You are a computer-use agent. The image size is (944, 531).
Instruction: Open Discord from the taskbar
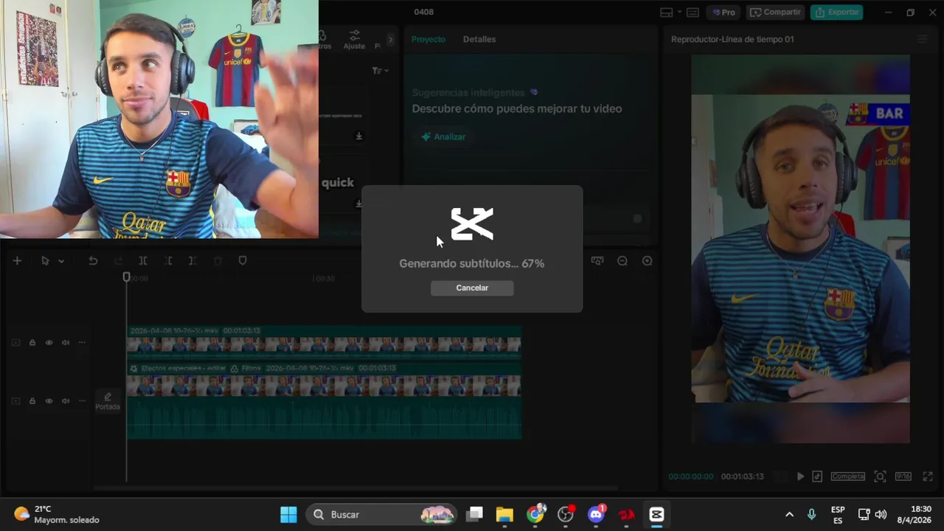click(597, 514)
